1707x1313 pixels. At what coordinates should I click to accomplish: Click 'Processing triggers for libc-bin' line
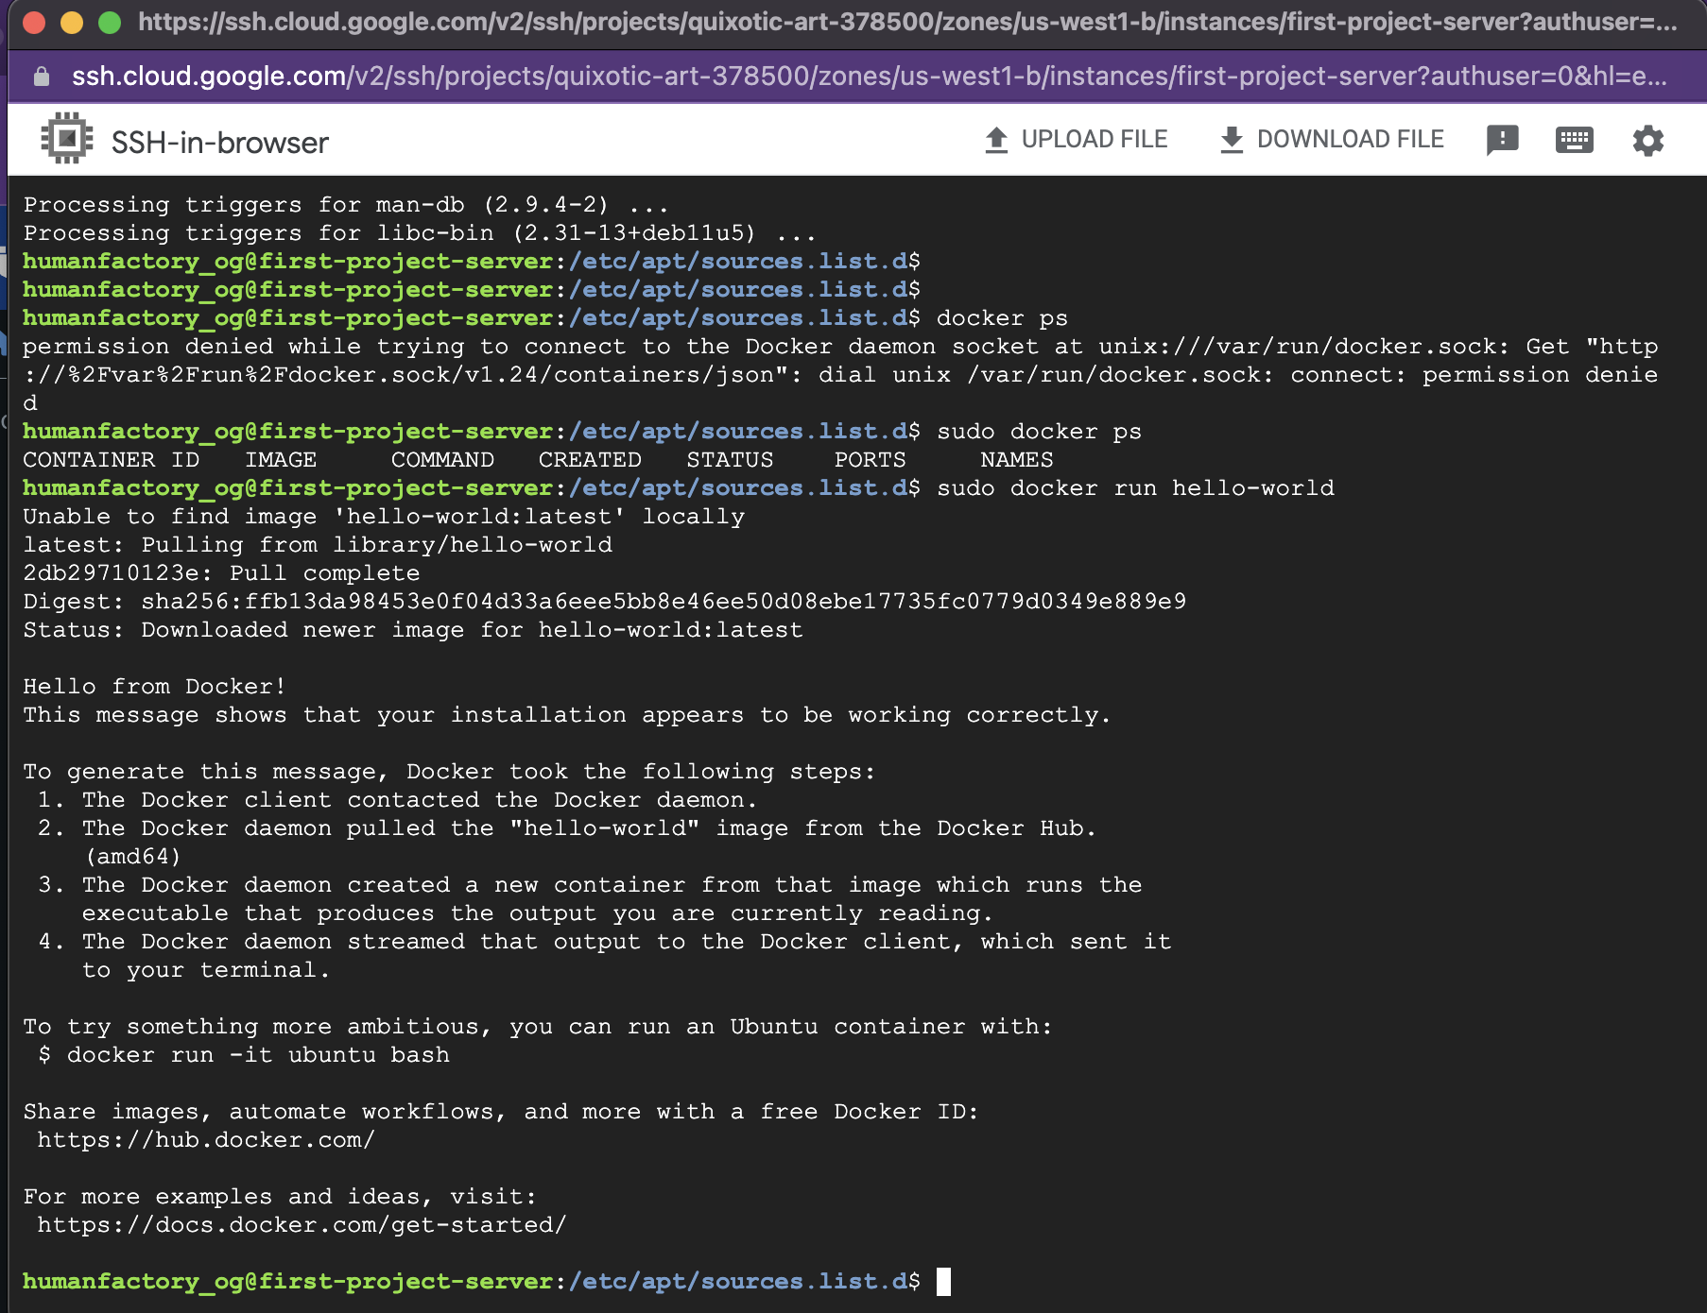[x=420, y=233]
